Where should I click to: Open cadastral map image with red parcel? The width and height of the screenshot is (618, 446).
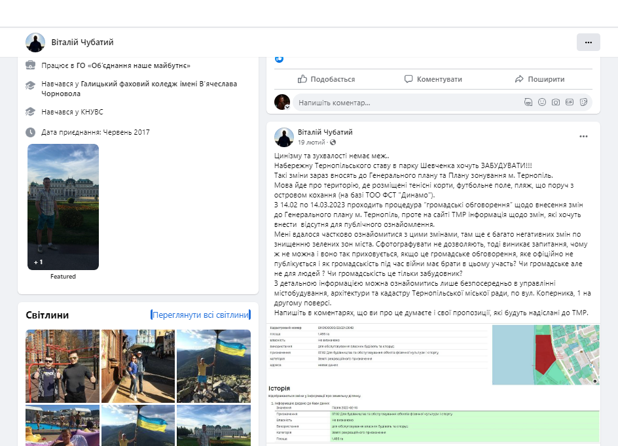click(x=546, y=354)
